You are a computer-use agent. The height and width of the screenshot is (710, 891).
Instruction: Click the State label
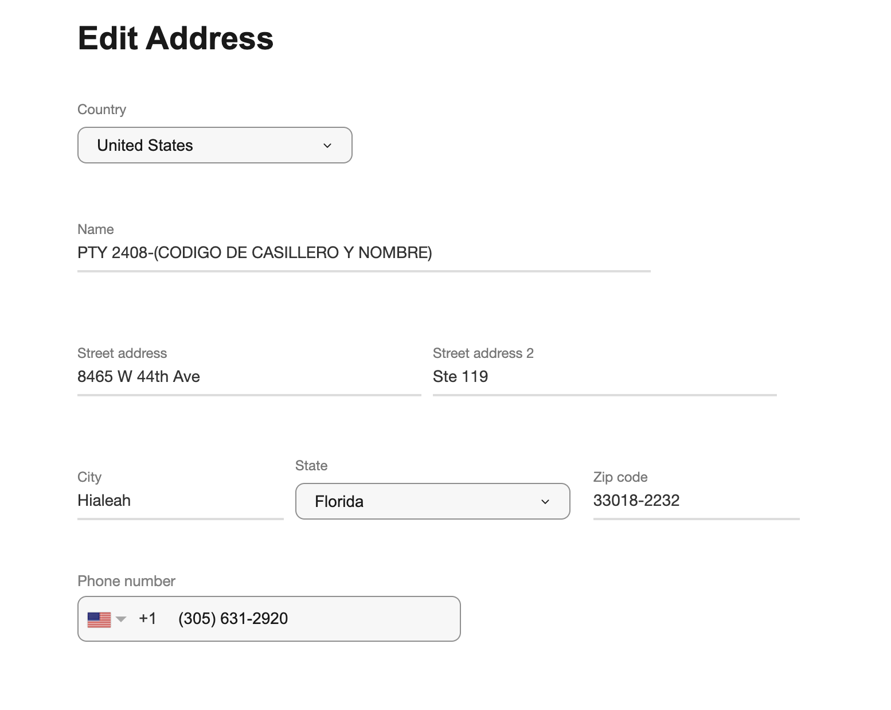click(311, 466)
